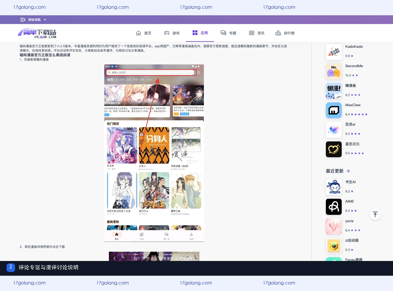The width and height of the screenshot is (393, 291).
Task: Click step text 1、先搜索想看的漫画
Action: click(34, 60)
